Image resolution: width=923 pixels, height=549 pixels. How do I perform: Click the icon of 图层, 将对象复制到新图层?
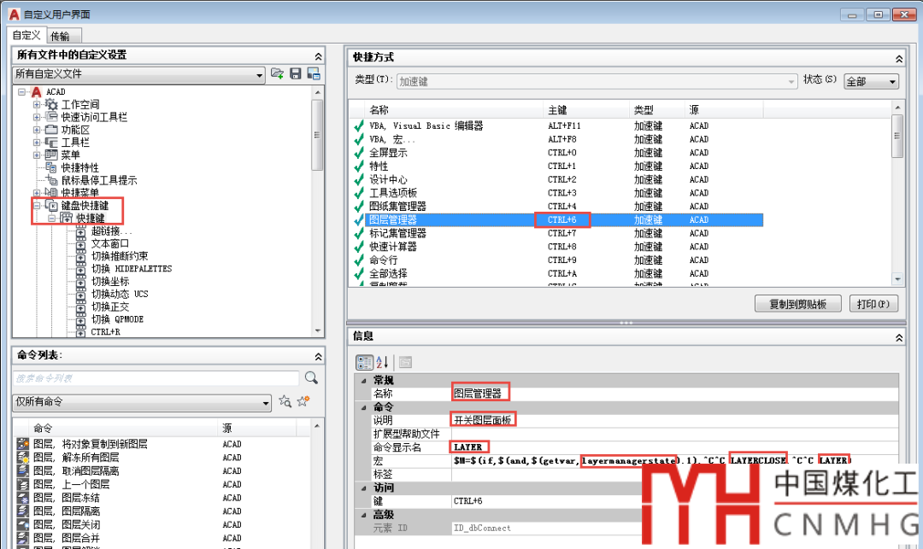coord(23,444)
